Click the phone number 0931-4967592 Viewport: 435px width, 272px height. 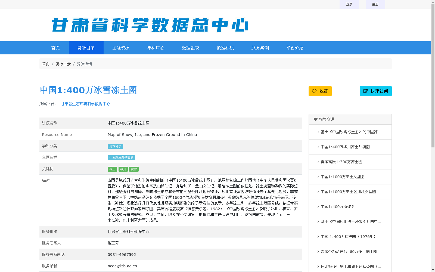click(x=122, y=255)
